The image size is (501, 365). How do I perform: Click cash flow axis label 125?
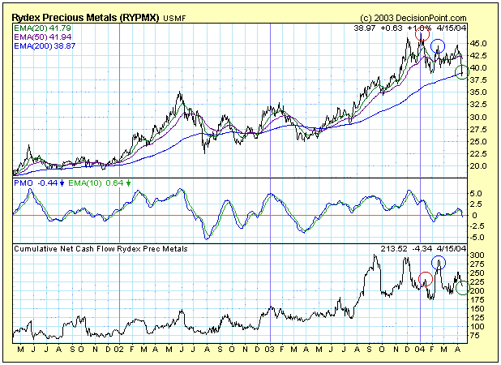point(477,318)
